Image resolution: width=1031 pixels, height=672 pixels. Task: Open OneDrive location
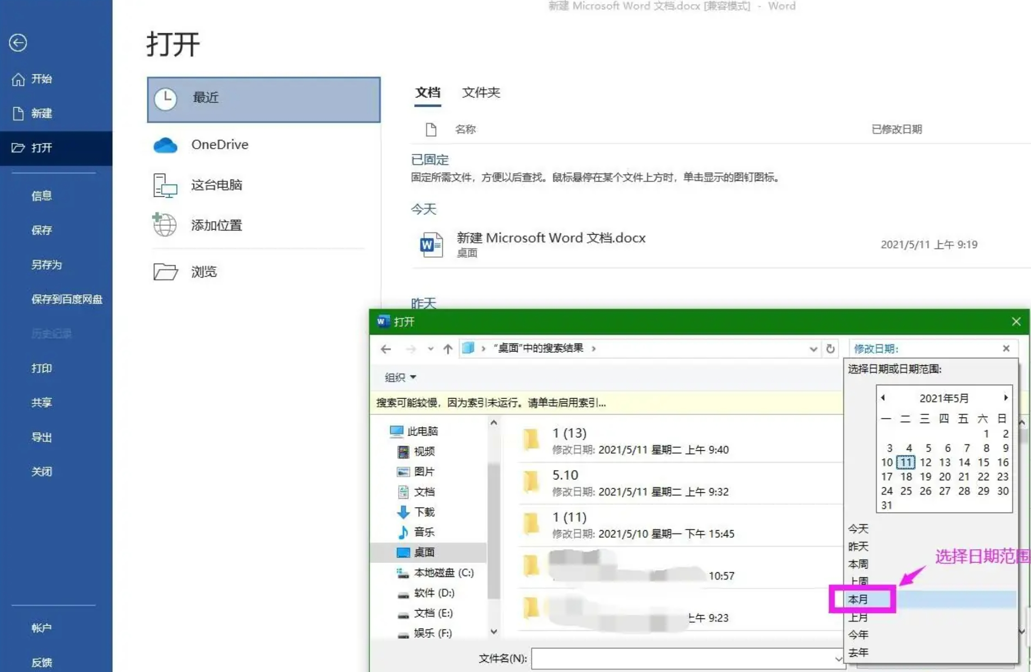click(x=219, y=145)
